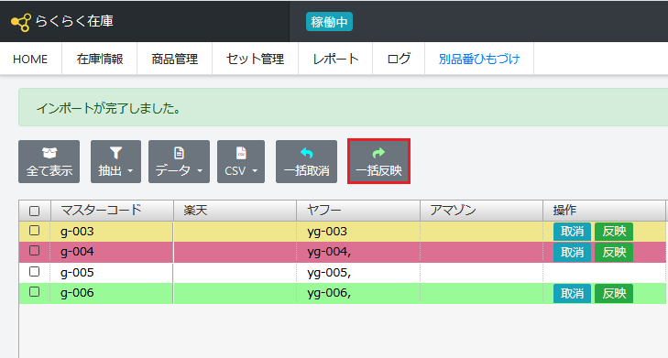The height and width of the screenshot is (358, 668).
Task: Open the 別品番ひもづけ menu
Action: tap(479, 59)
